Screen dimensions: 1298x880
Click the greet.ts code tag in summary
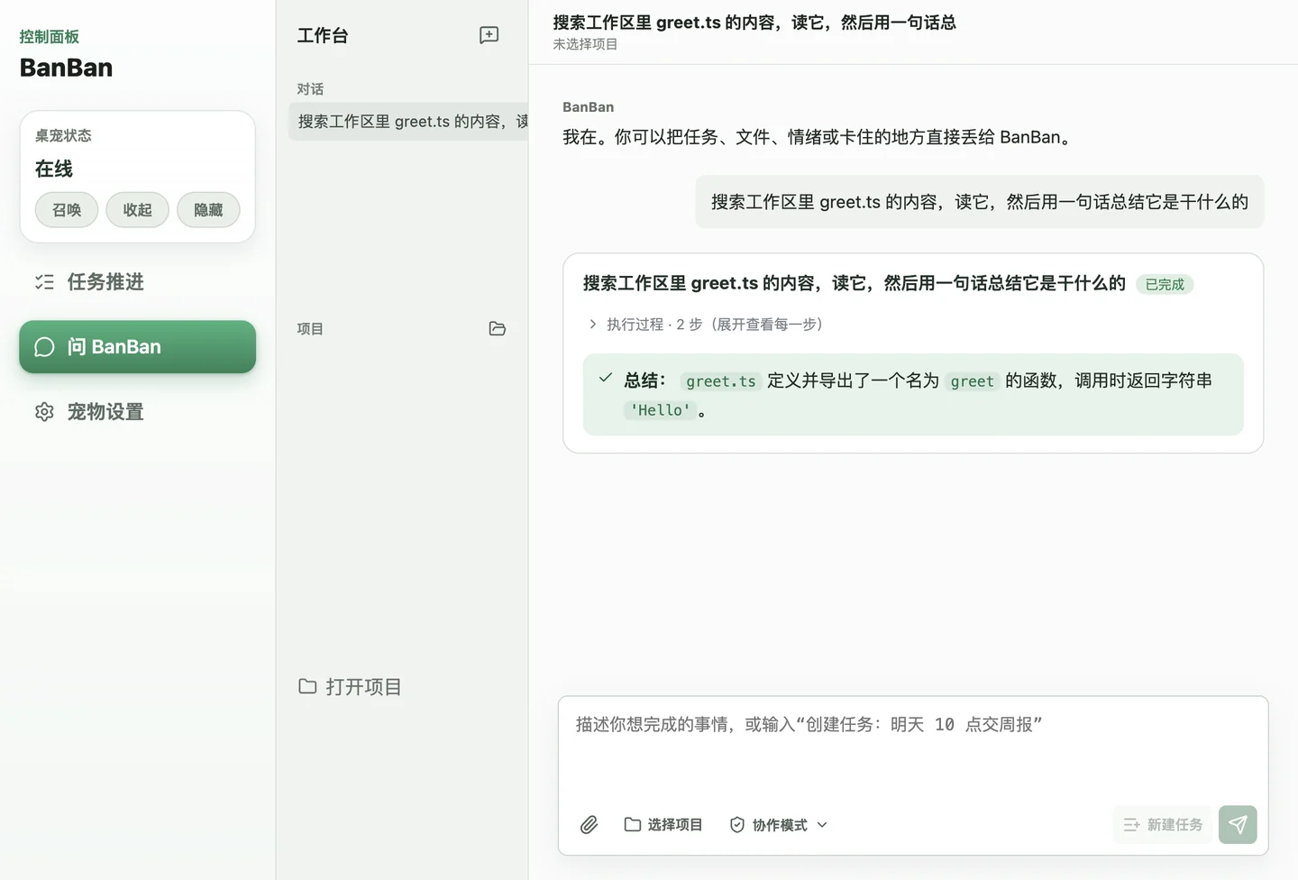(721, 381)
